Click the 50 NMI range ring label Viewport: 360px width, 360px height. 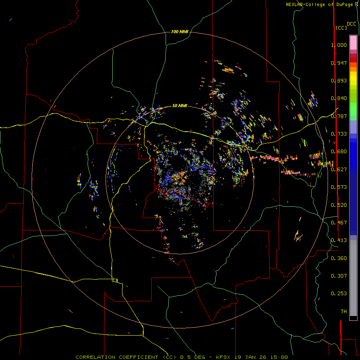tap(180, 106)
